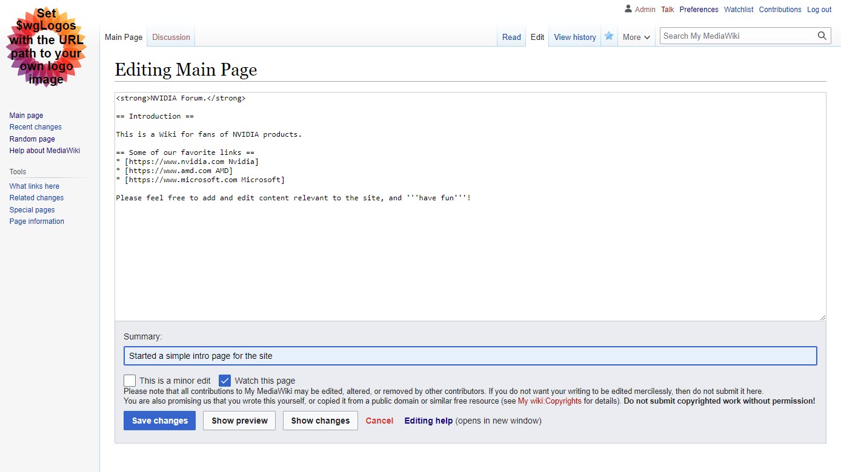Open Random page in sidebar
The height and width of the screenshot is (472, 841).
coord(32,139)
